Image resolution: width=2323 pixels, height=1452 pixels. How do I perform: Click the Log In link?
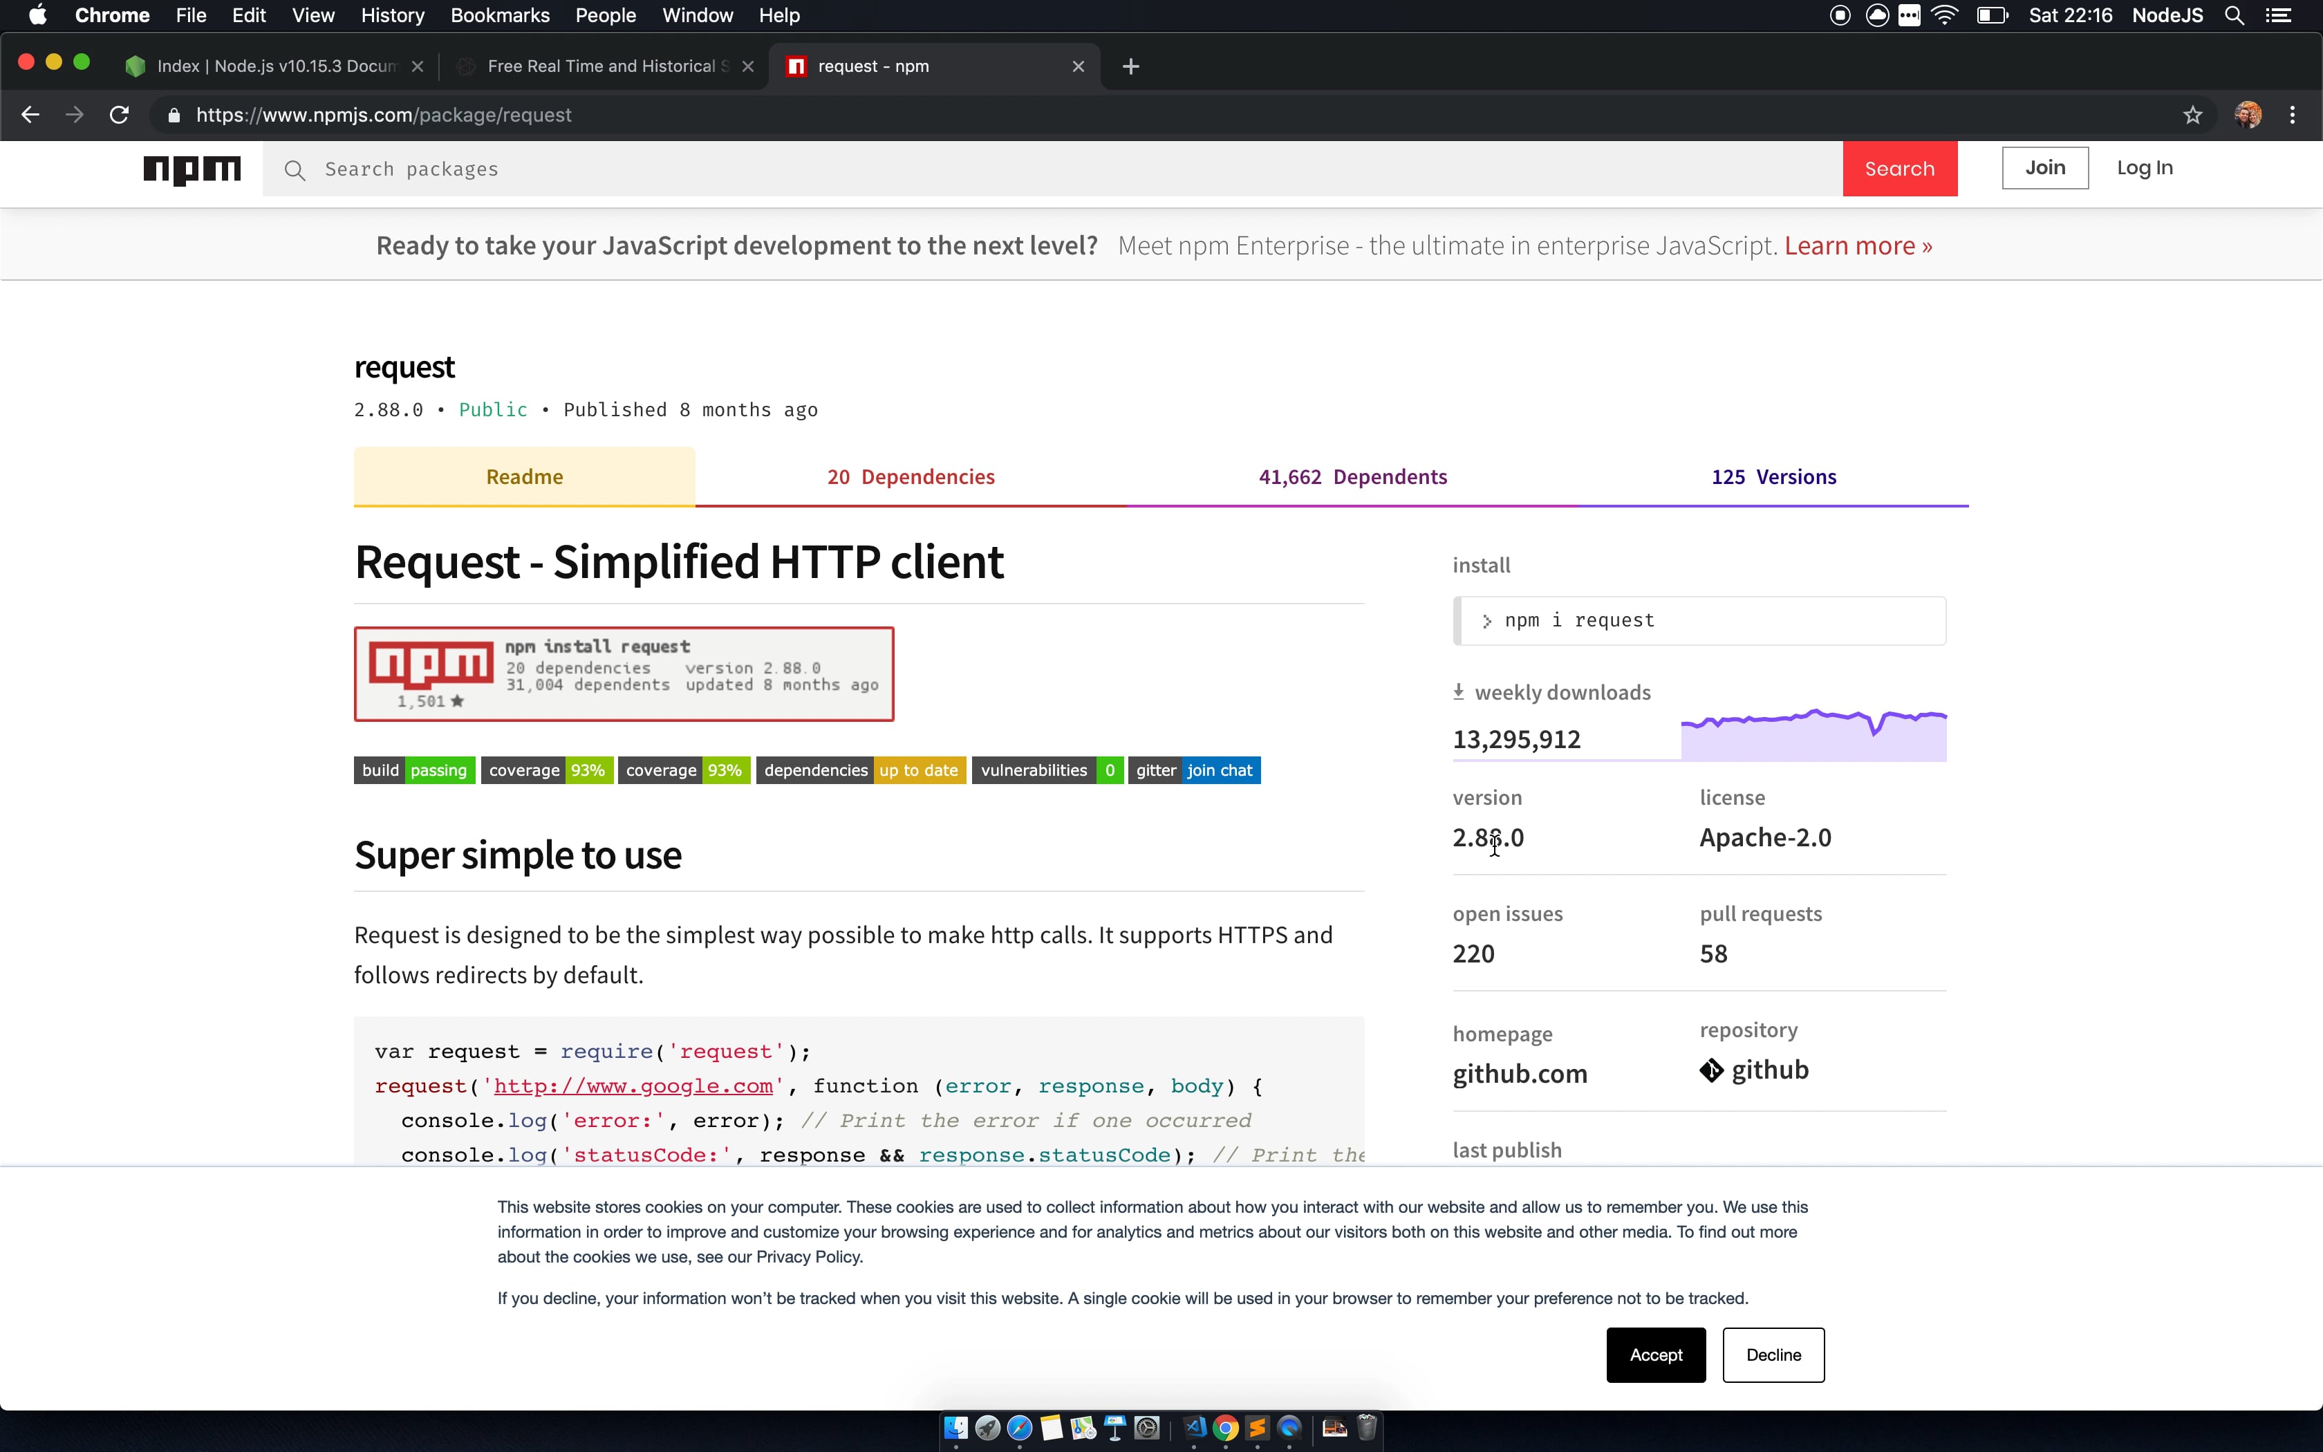2145,168
